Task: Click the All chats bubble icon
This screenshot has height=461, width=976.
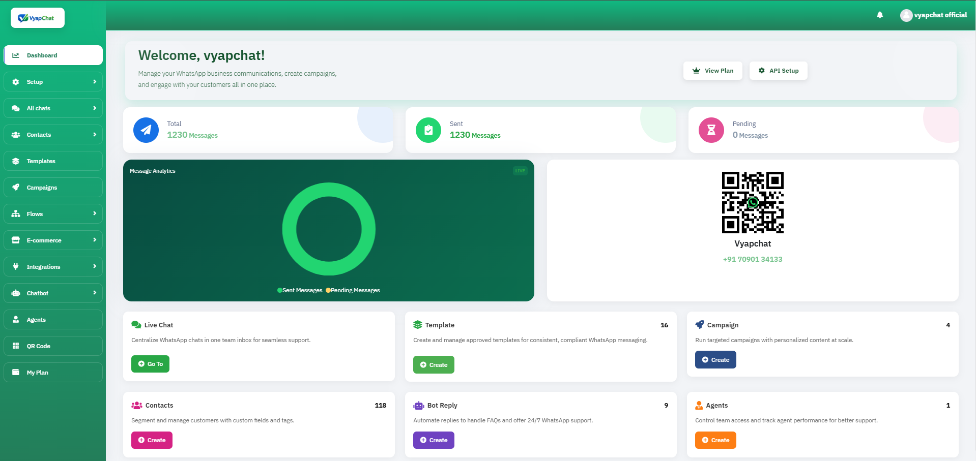Action: click(16, 108)
